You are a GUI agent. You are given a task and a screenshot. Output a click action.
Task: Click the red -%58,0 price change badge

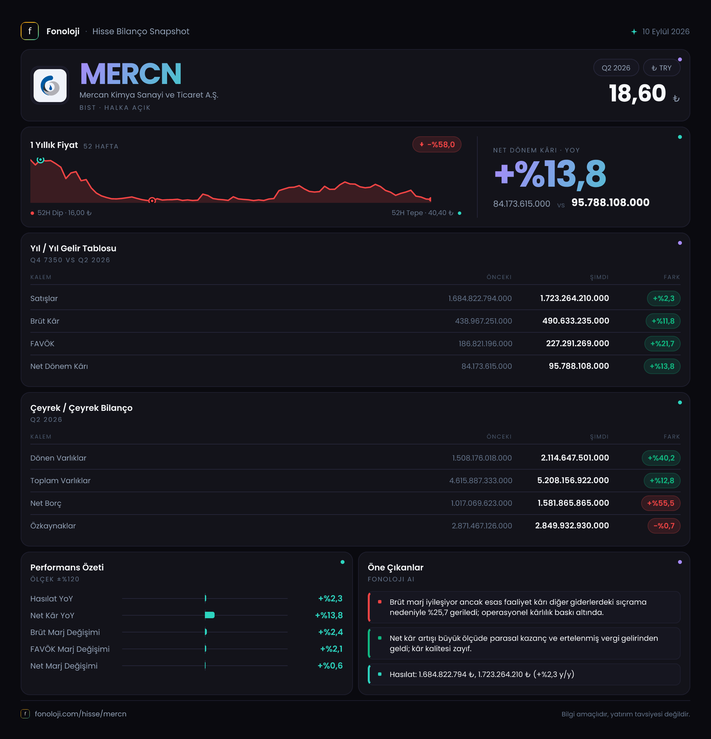point(436,144)
